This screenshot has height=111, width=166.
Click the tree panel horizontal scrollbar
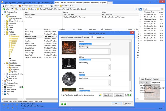pyautogui.click(x=12, y=99)
